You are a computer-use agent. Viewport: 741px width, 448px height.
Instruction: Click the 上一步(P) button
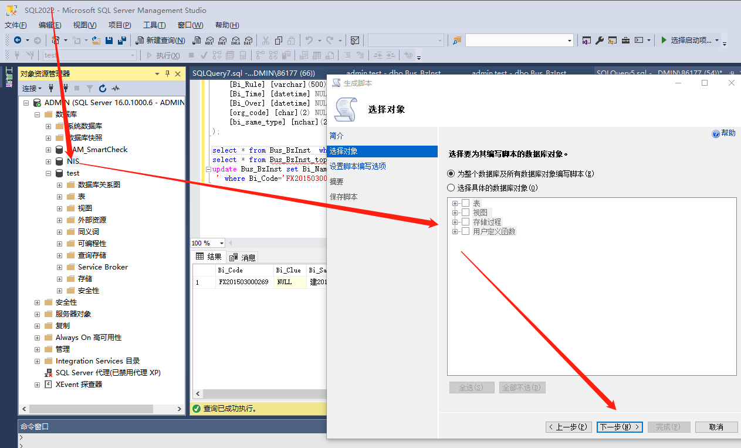click(x=569, y=427)
